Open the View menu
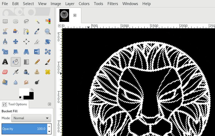215x136 pixels. pyautogui.click(x=42, y=4)
